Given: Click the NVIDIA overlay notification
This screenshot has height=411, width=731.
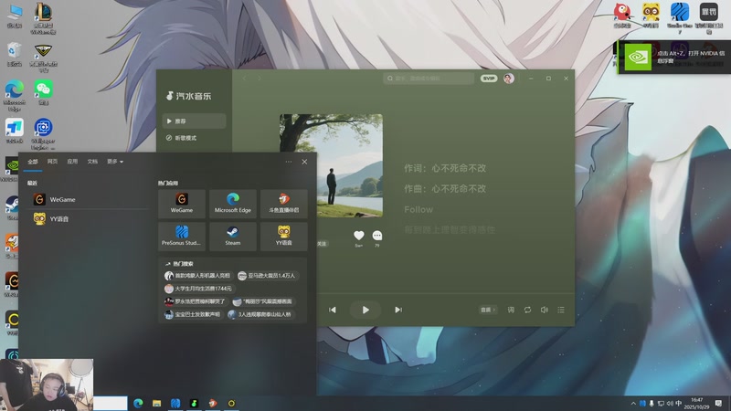Looking at the screenshot, I should pyautogui.click(x=674, y=57).
